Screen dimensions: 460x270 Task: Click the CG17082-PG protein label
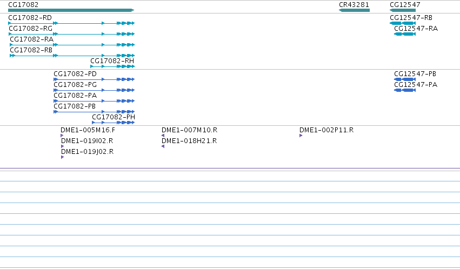(75, 85)
